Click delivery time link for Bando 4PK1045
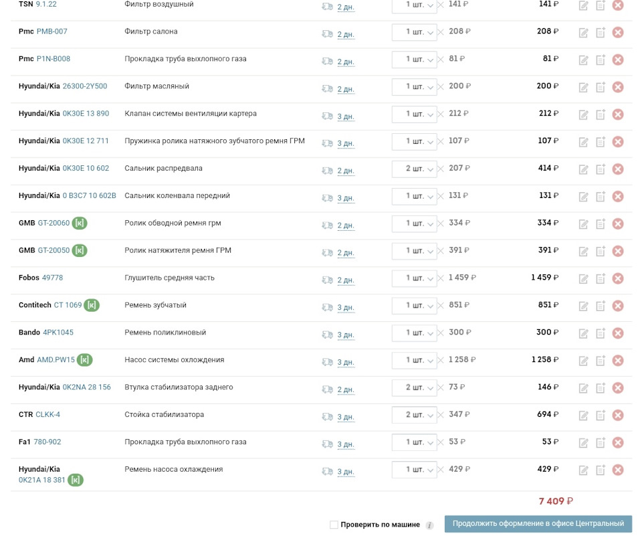Viewport: 642px width, 536px height. [346, 335]
